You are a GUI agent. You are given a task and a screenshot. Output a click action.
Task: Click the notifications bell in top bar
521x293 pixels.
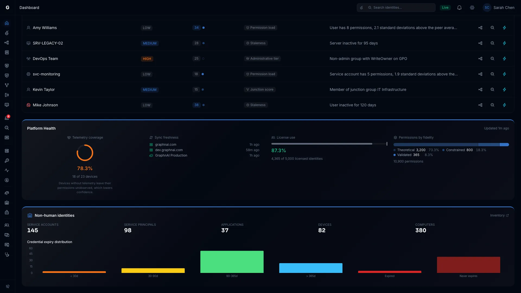click(459, 8)
